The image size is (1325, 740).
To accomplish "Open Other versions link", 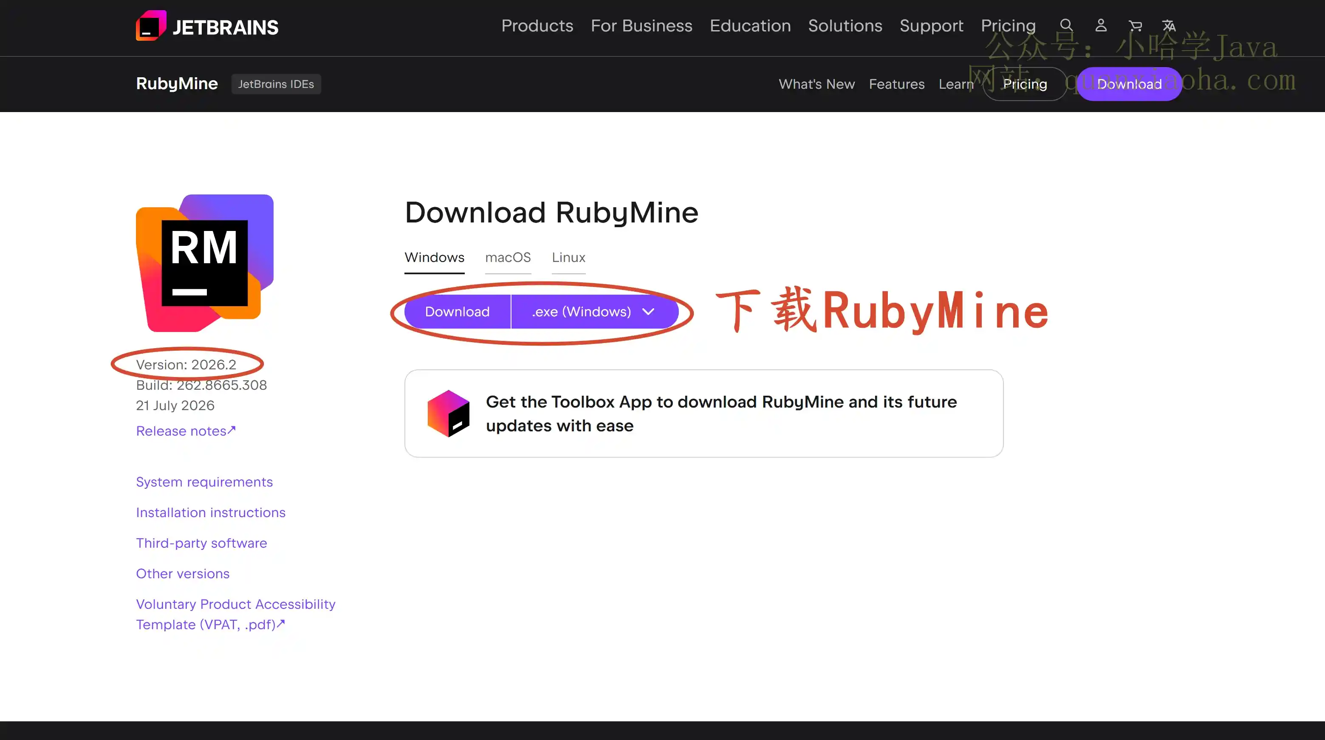I will [183, 574].
